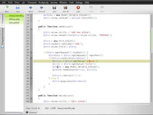Open the Terminal panel at the bottom
This screenshot has width=153, height=115.
[32, 112]
